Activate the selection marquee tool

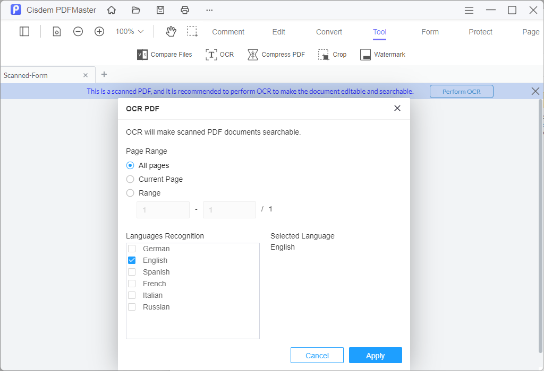click(192, 31)
